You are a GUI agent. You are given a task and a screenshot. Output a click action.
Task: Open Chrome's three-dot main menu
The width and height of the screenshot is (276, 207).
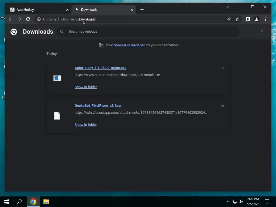click(x=265, y=19)
